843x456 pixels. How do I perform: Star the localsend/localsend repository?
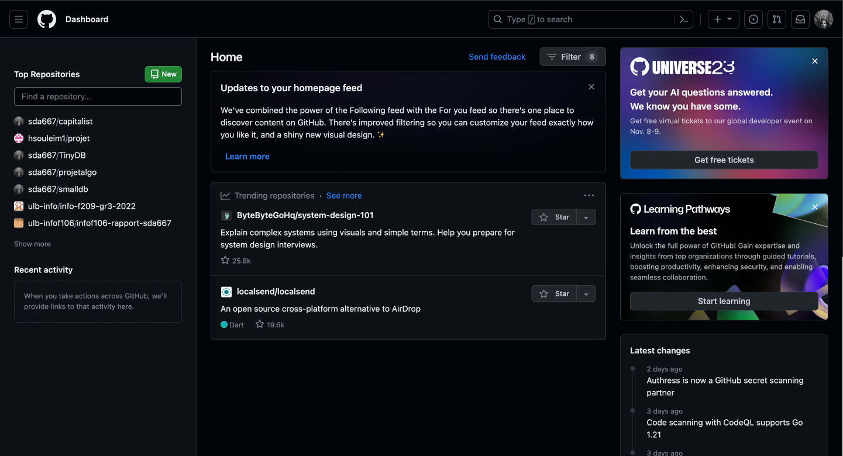554,293
